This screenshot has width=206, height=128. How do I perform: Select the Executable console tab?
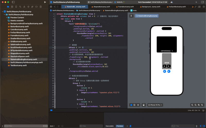[x=110, y=126]
